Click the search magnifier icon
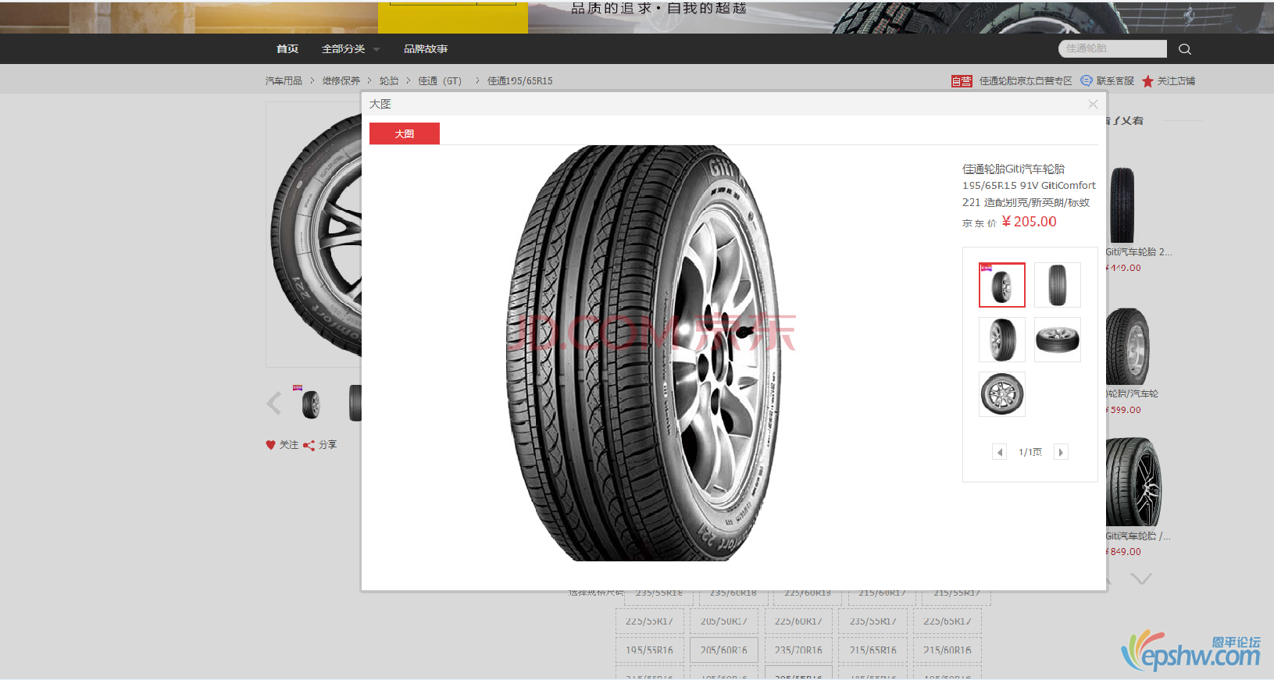Image resolution: width=1274 pixels, height=680 pixels. click(1184, 49)
